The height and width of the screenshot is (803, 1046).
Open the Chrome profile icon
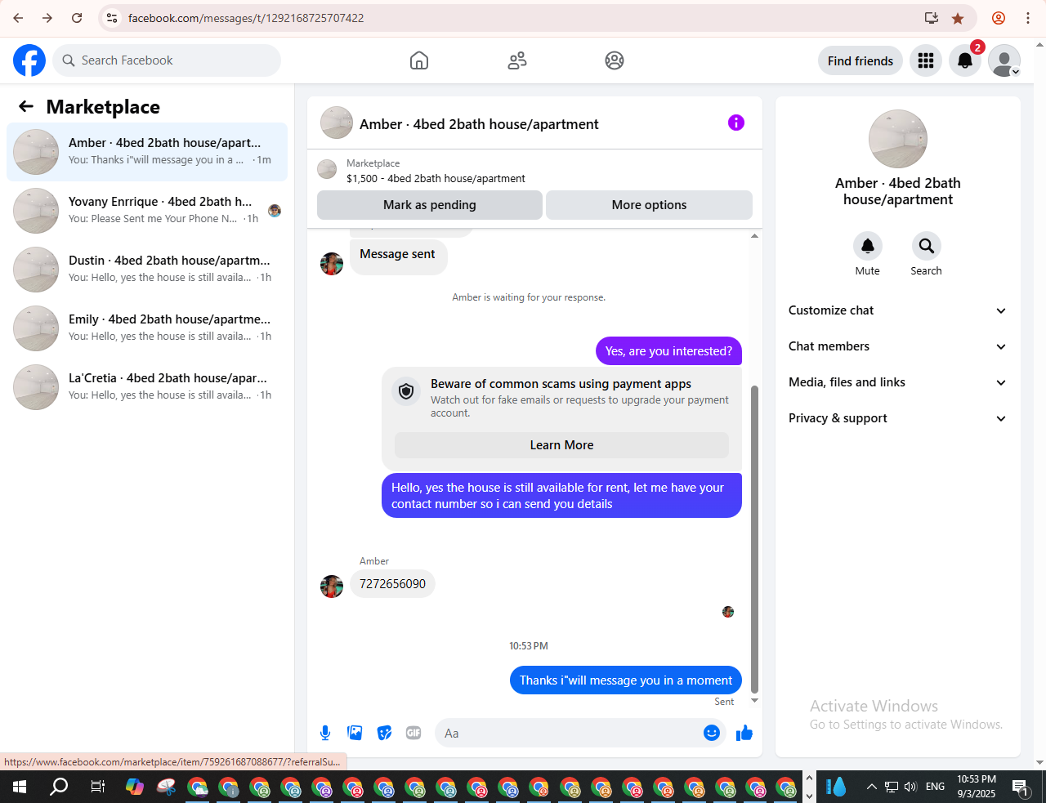pyautogui.click(x=998, y=18)
